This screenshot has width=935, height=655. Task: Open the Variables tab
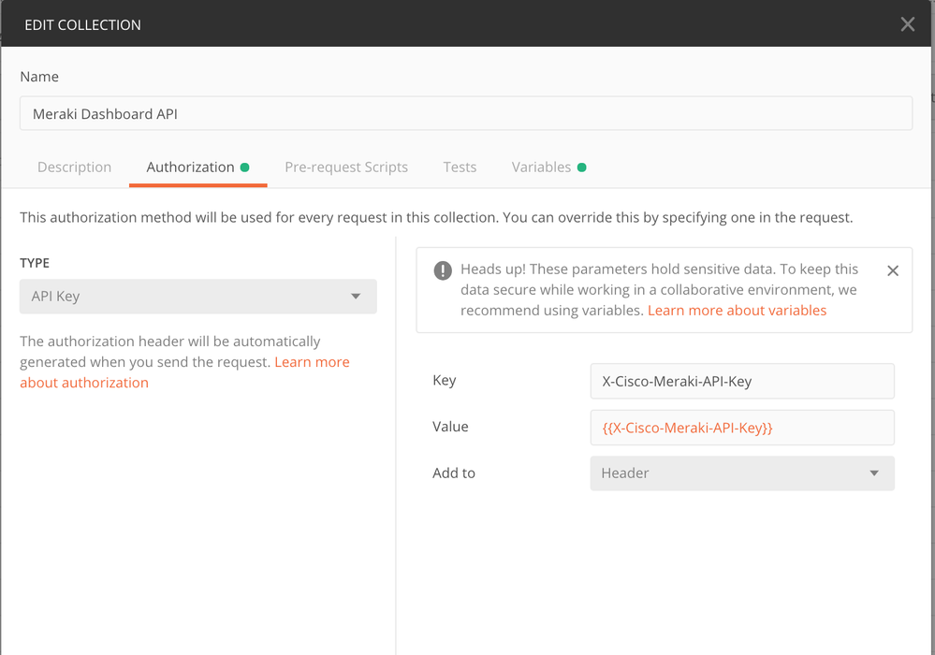pos(548,167)
